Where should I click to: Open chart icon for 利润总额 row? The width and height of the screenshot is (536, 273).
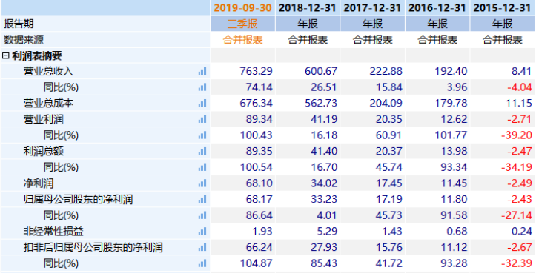[202, 151]
